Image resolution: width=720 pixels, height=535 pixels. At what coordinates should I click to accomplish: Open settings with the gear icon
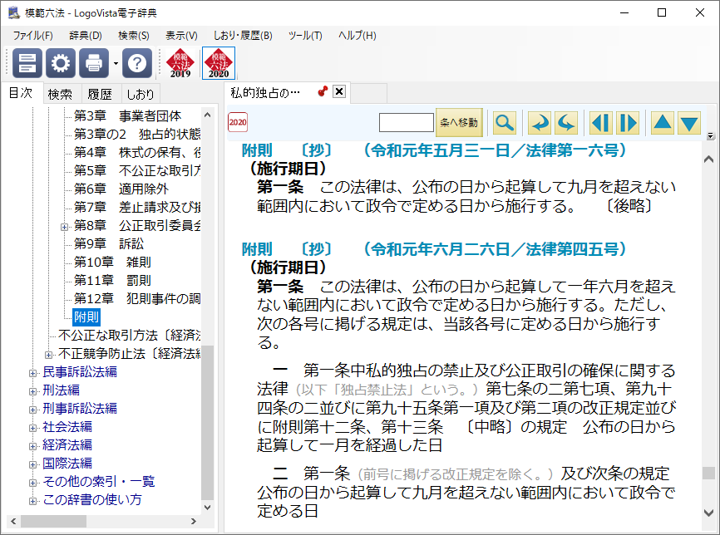click(61, 63)
